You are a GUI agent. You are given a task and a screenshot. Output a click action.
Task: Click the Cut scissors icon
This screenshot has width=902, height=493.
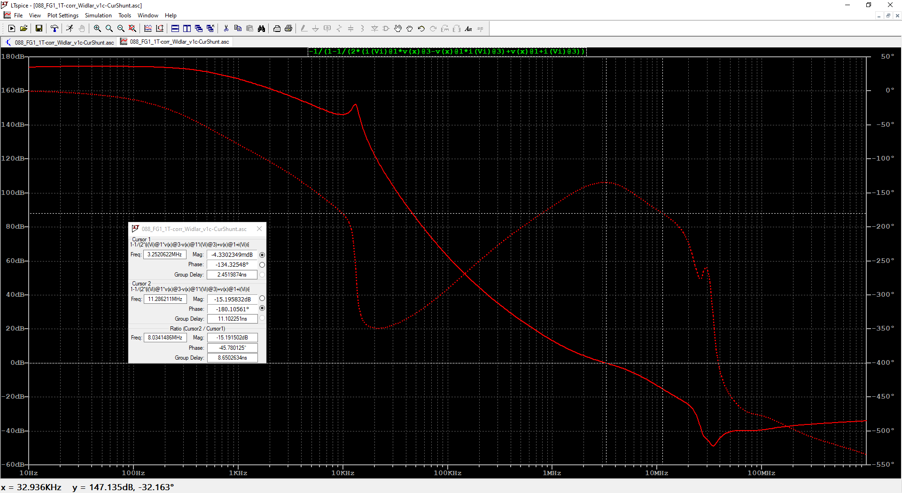(x=226, y=29)
